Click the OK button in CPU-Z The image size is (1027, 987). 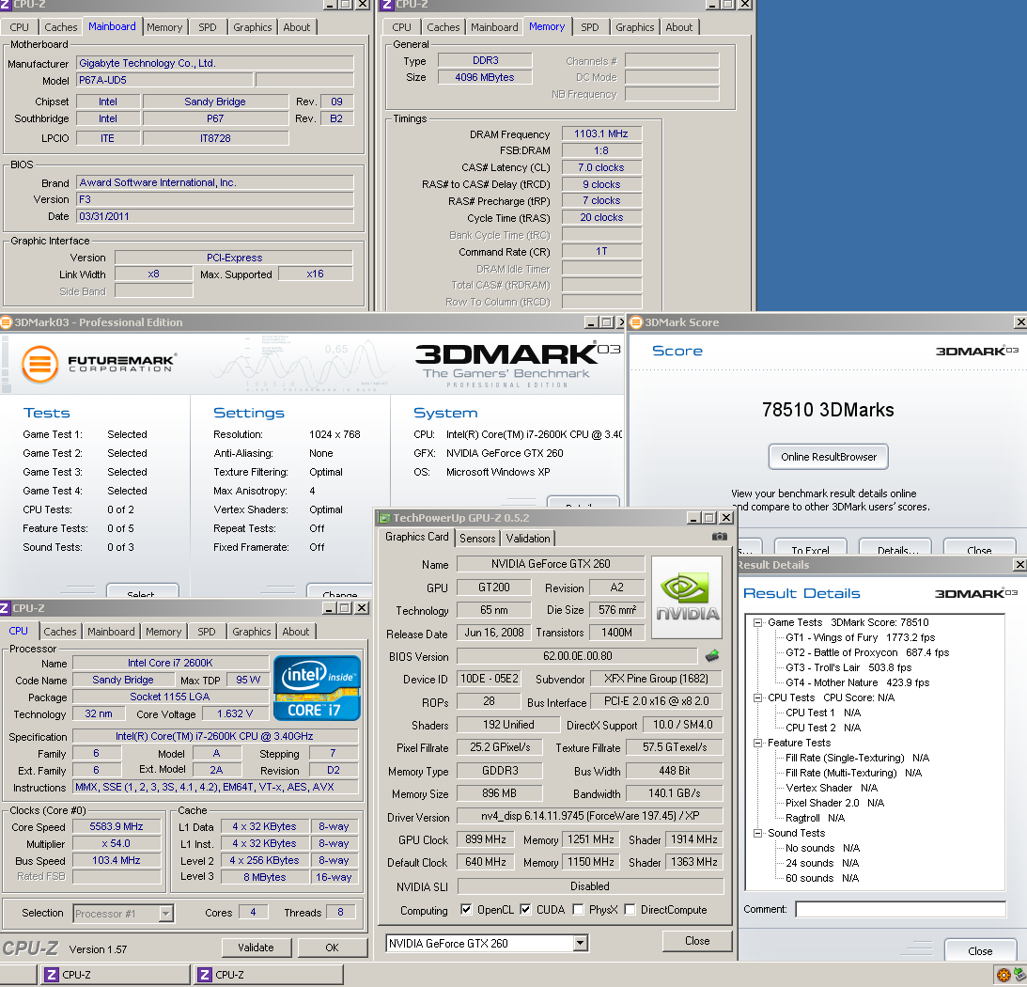pyautogui.click(x=332, y=947)
